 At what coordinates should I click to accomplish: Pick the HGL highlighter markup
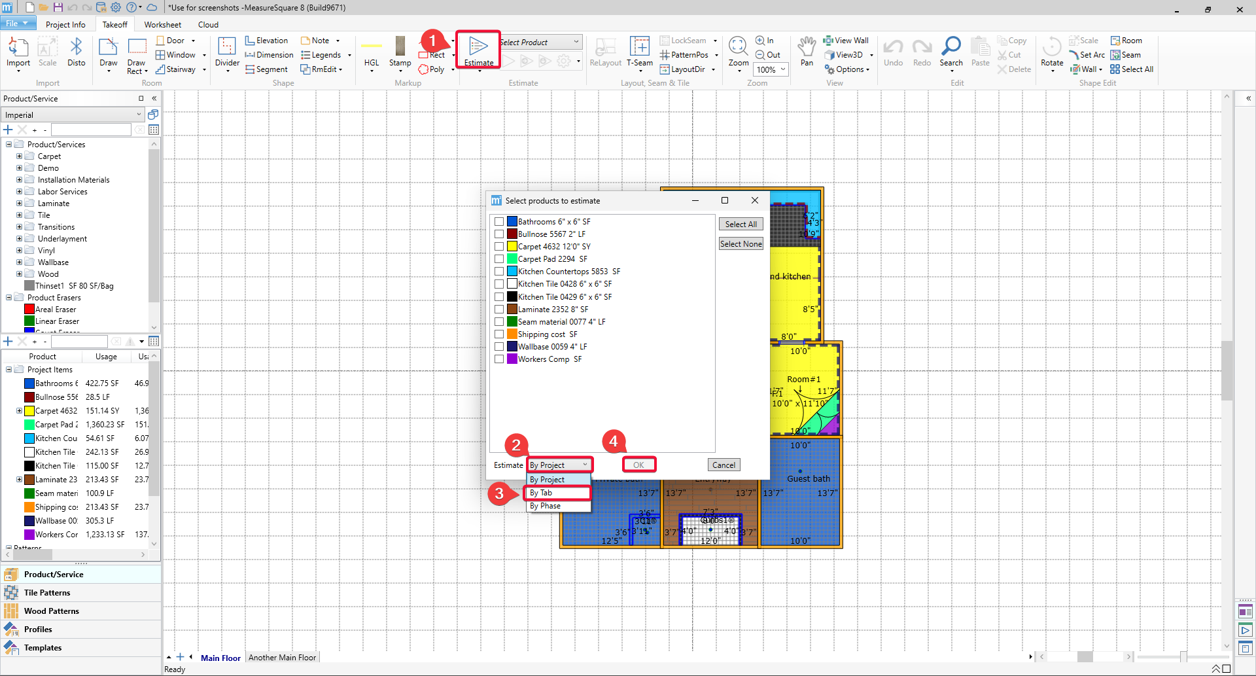372,52
